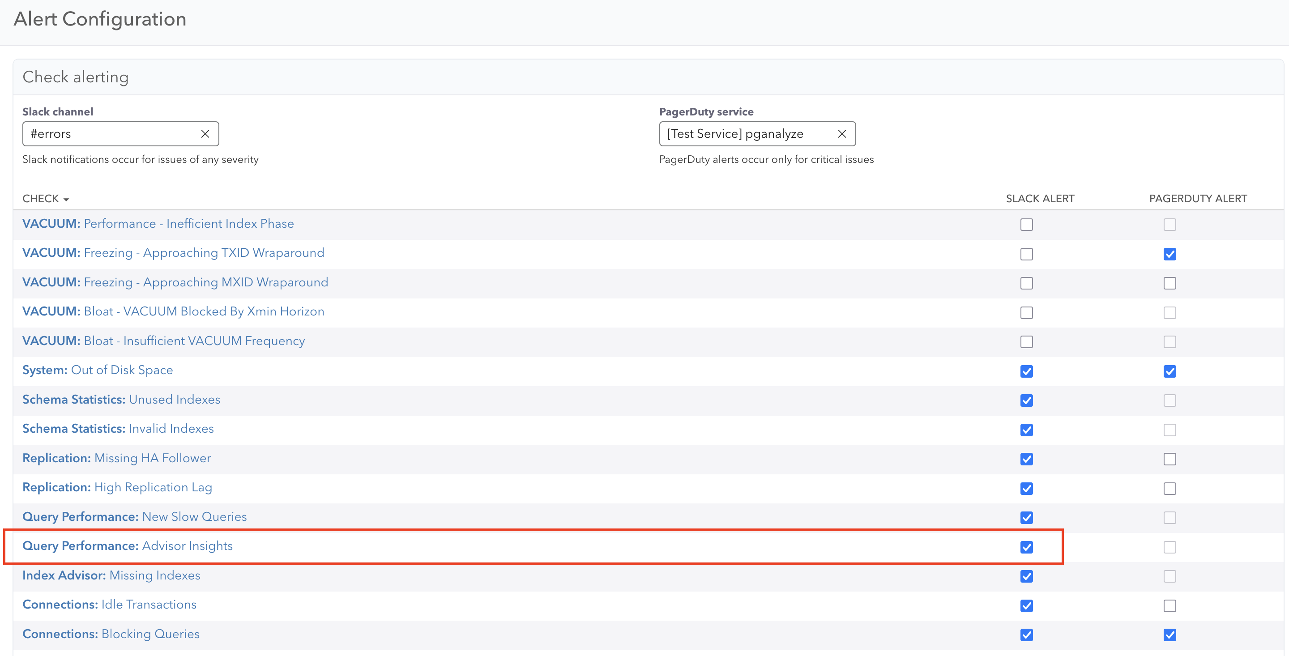Open Query Performance: Advisor Insights check

pyautogui.click(x=128, y=545)
